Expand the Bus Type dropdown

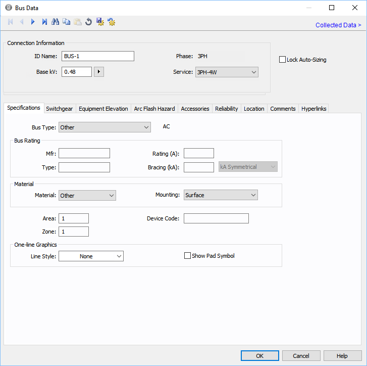click(104, 127)
